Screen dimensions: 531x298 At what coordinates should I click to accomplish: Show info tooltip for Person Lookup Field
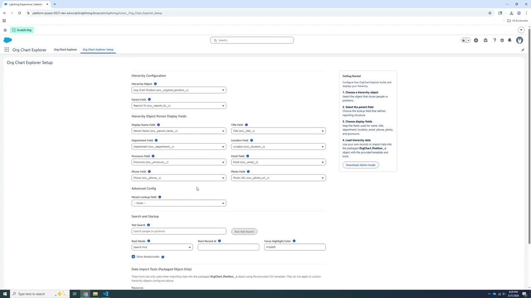click(160, 197)
